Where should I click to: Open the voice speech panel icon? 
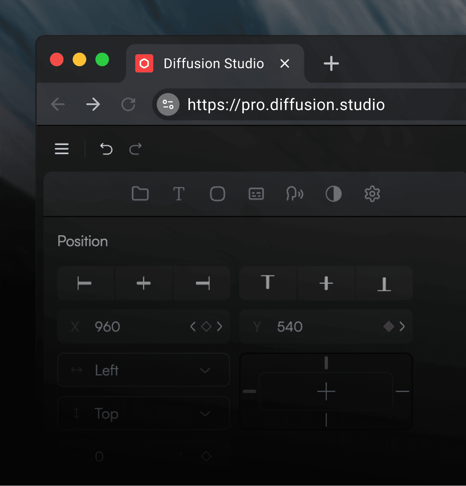(x=295, y=194)
